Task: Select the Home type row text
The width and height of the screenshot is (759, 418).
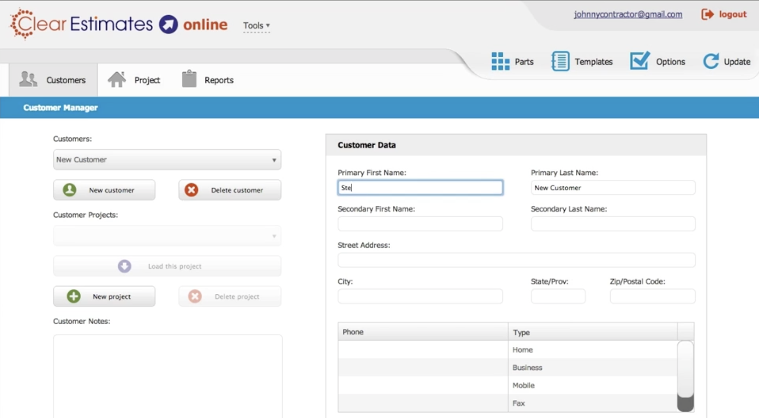Action: [x=523, y=350]
